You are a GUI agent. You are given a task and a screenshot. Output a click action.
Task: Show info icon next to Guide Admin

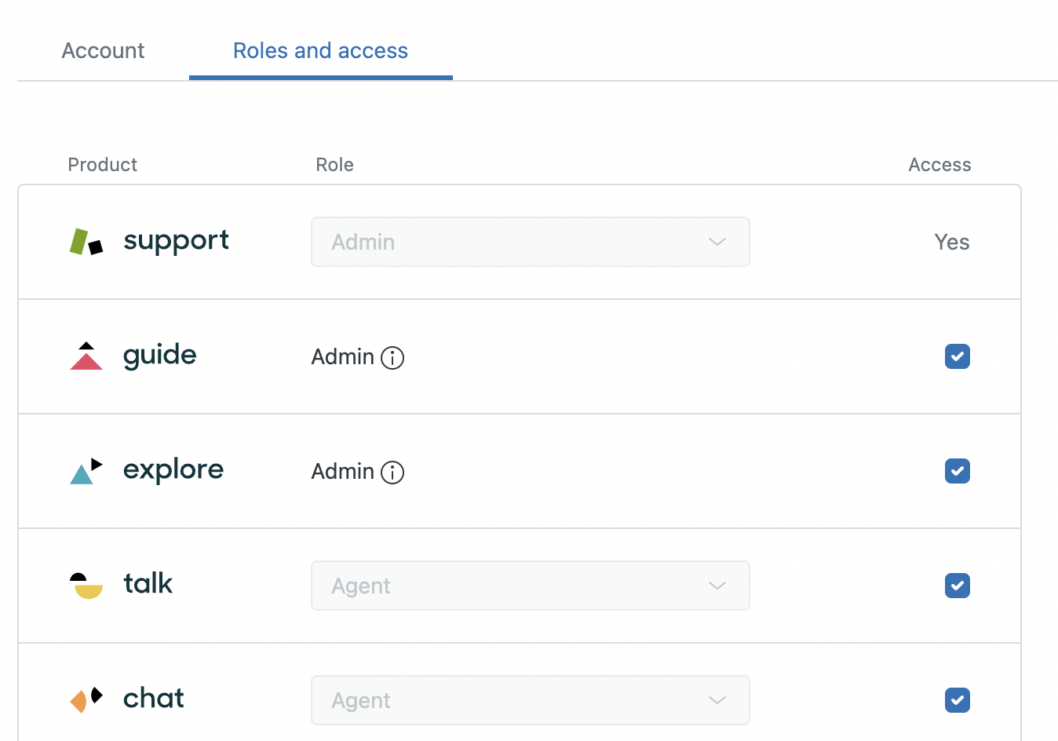point(392,358)
